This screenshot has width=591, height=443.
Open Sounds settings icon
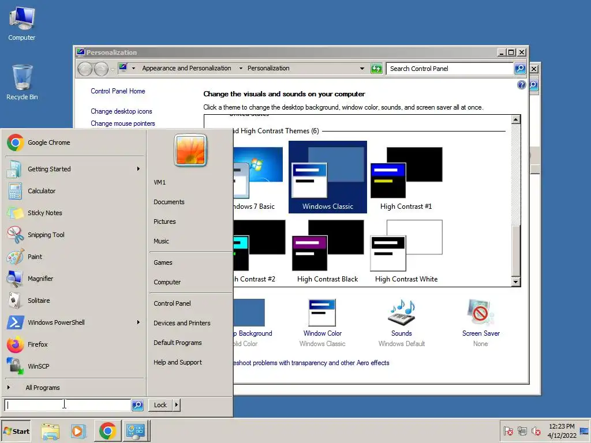402,312
